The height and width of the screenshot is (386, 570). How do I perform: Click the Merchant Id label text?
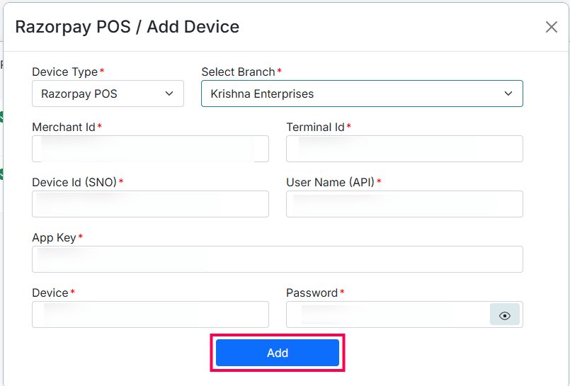pyautogui.click(x=64, y=127)
